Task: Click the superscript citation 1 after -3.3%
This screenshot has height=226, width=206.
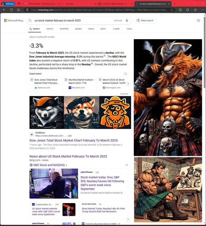Action: [x=105, y=56]
